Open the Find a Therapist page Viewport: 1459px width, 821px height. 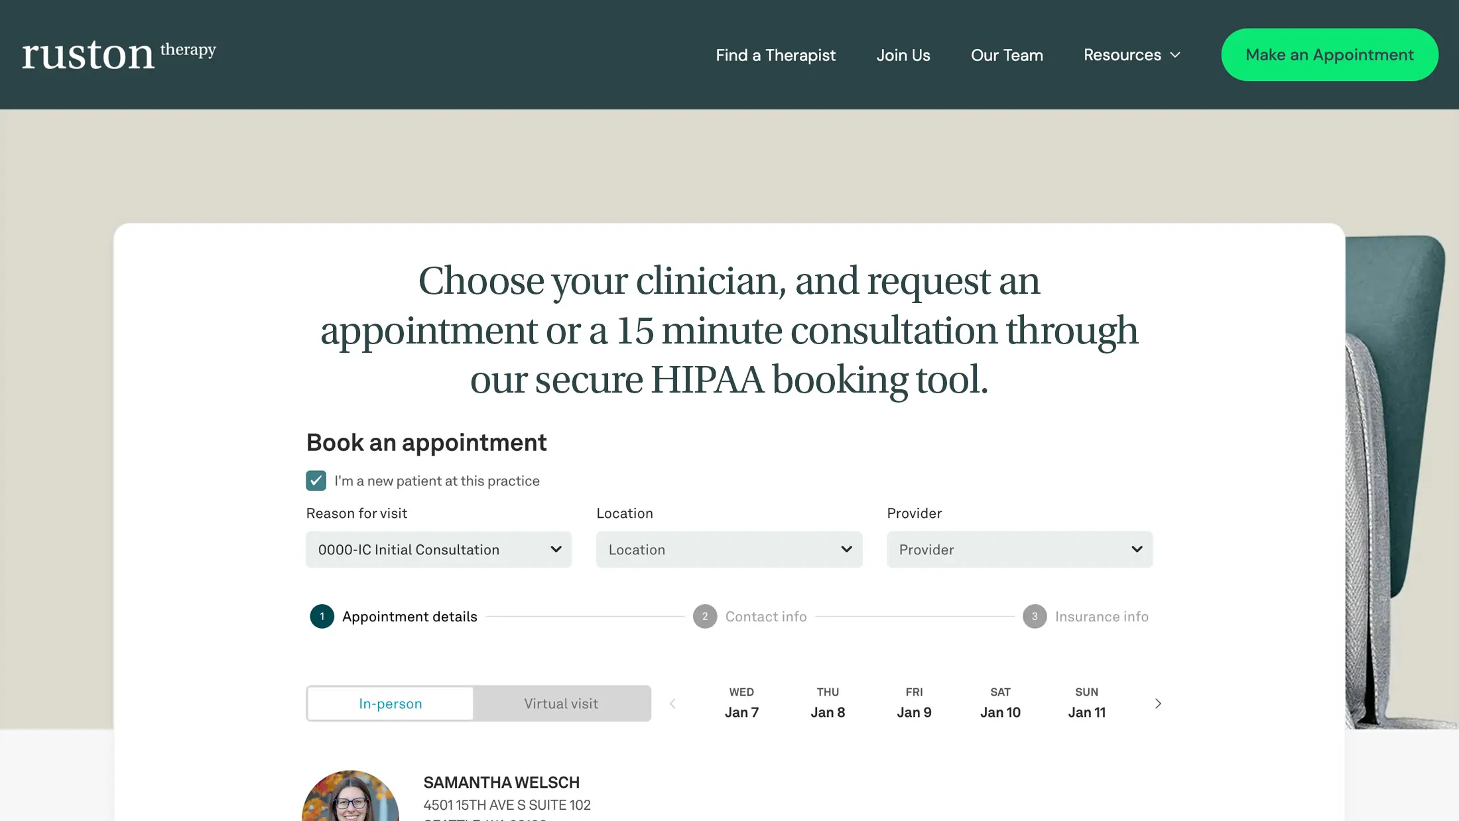(x=775, y=55)
